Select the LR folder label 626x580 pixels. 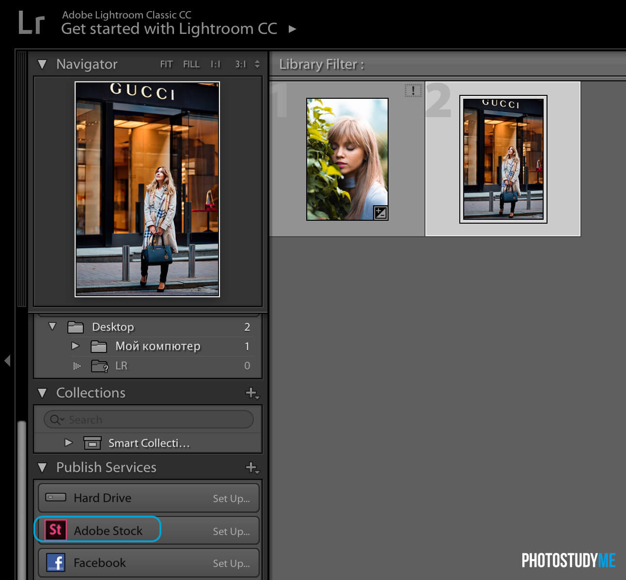121,366
